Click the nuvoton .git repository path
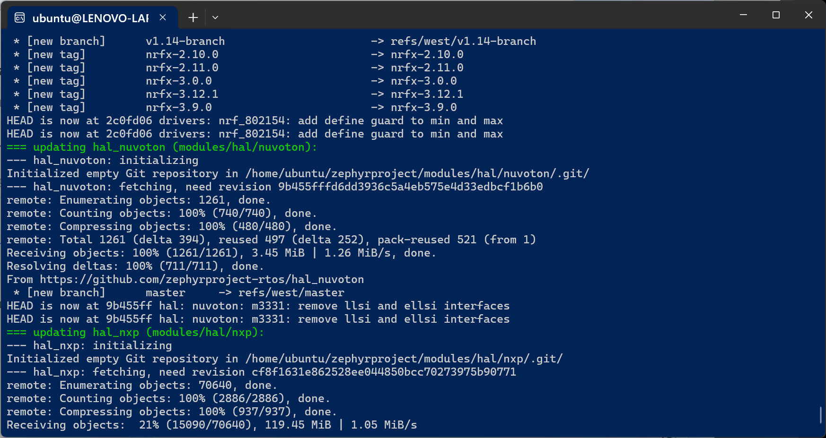This screenshot has height=438, width=826. [x=417, y=173]
